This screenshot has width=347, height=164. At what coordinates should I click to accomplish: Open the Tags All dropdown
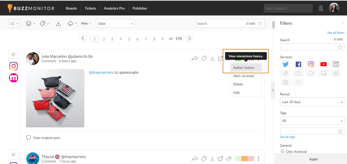click(x=312, y=121)
